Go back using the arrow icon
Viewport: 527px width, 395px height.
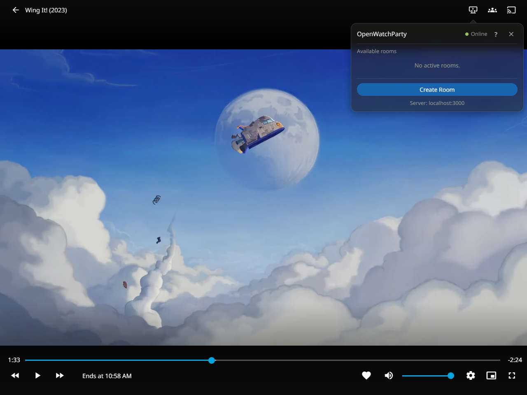point(16,10)
